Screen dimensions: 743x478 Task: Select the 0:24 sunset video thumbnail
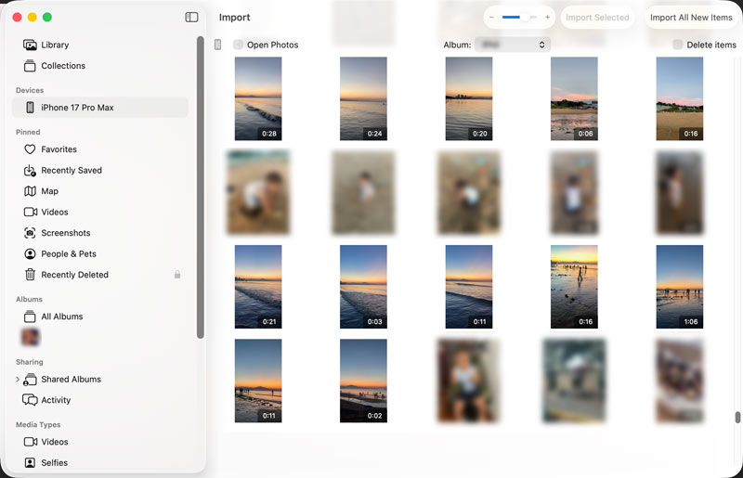coord(363,99)
